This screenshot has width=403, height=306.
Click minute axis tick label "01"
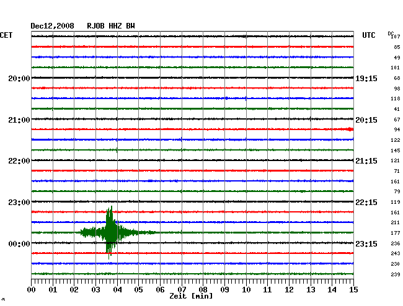pos(53,290)
